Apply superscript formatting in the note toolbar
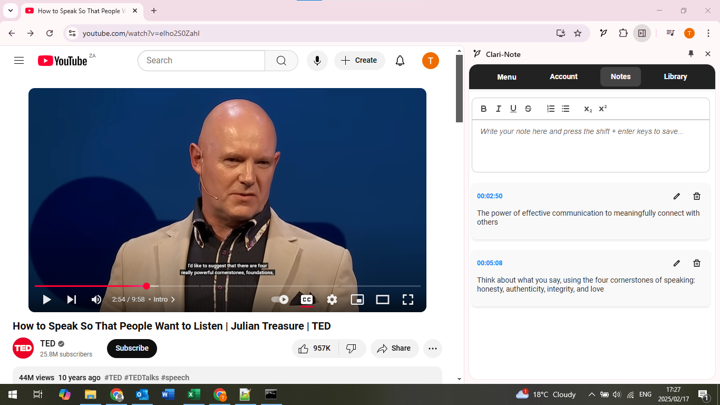Viewport: 720px width, 405px height. tap(601, 109)
